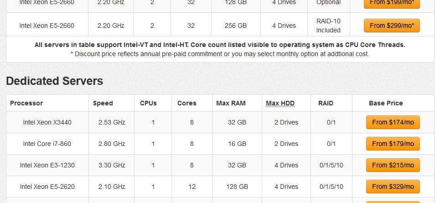Click the Max RAM column header
Viewport: 435px width, 203px height.
pyautogui.click(x=231, y=103)
